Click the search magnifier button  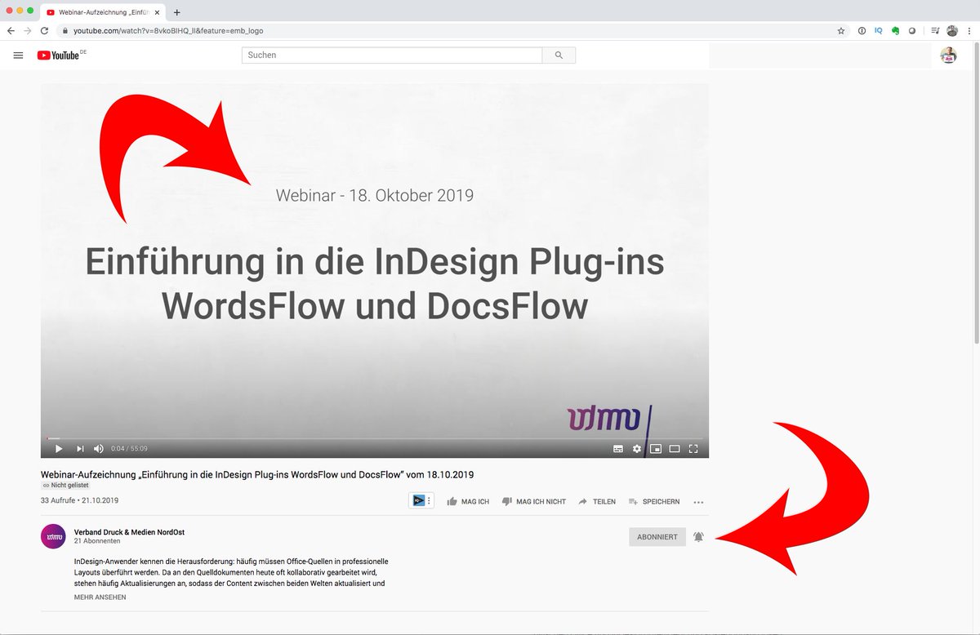(x=559, y=55)
